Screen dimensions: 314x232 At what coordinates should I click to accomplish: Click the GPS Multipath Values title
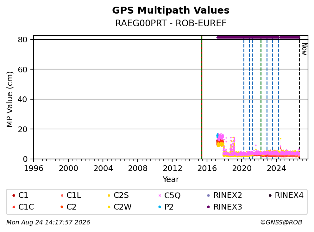(171, 10)
